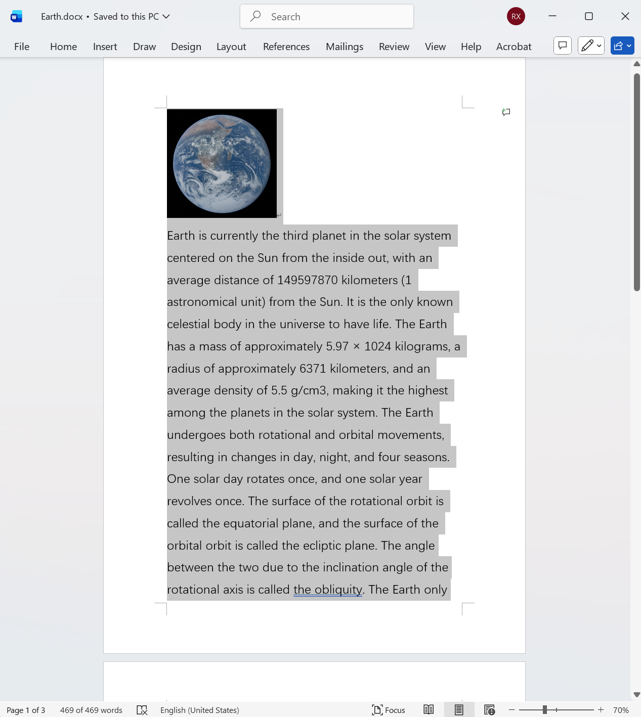Toggle Print Layout view
Image resolution: width=641 pixels, height=717 pixels.
tap(458, 710)
